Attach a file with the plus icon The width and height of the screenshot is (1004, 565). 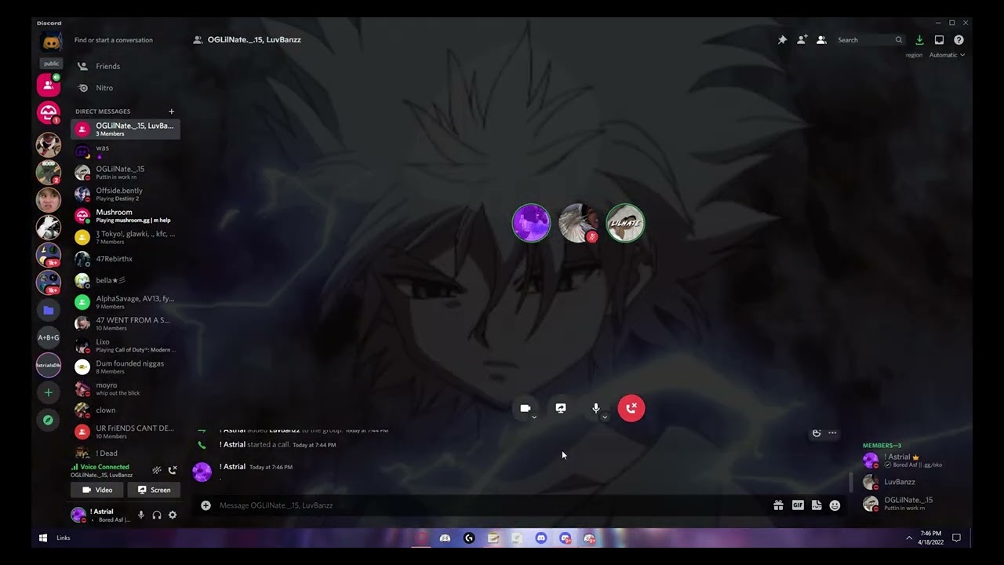click(x=206, y=505)
